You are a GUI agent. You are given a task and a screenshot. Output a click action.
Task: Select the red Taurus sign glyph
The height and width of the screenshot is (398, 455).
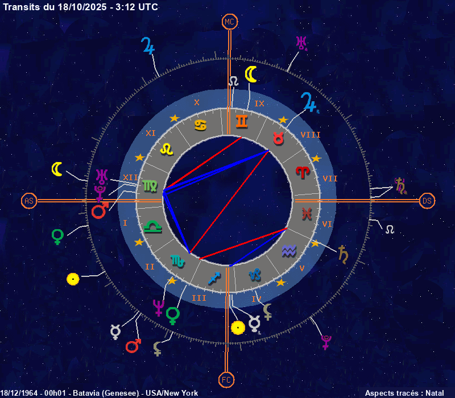[278, 138]
